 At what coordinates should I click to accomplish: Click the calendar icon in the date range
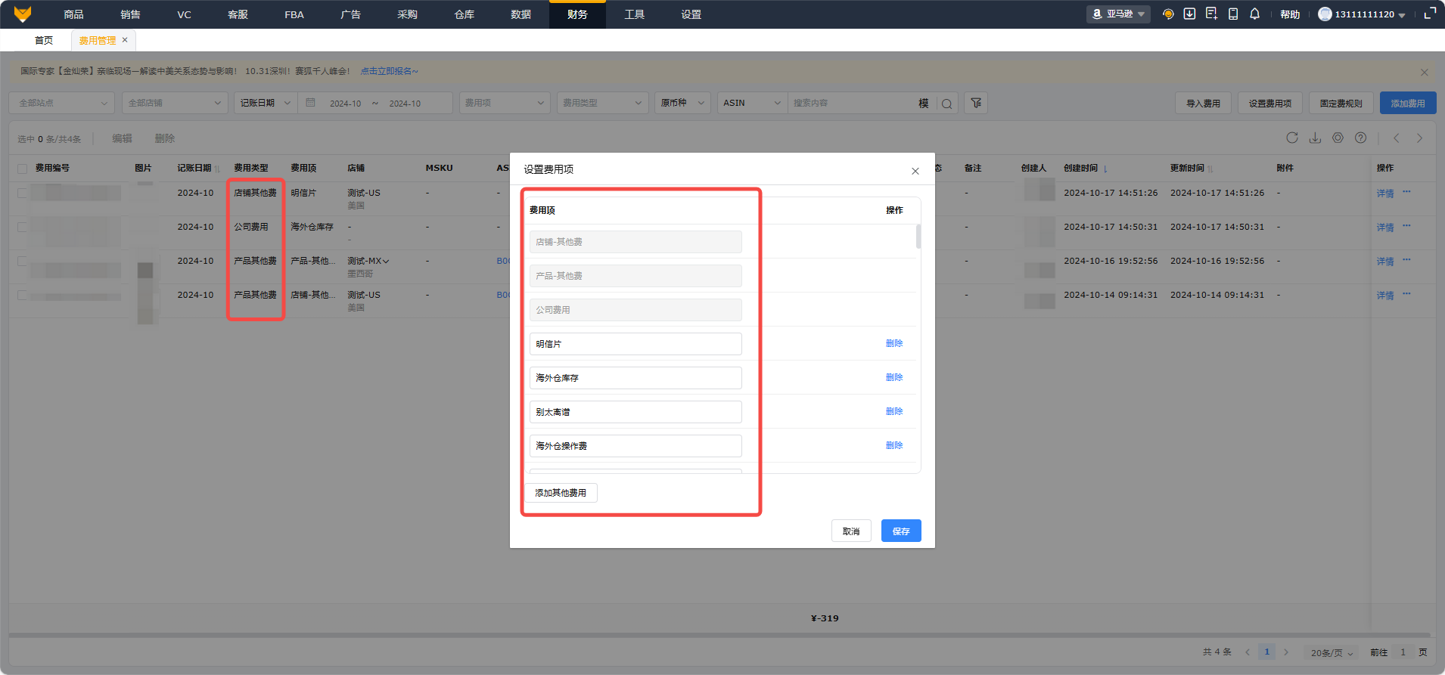point(310,103)
